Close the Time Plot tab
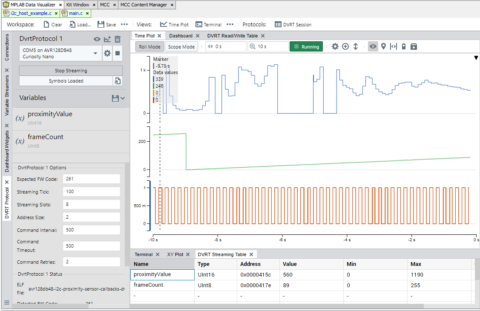The image size is (480, 311). click(x=159, y=36)
